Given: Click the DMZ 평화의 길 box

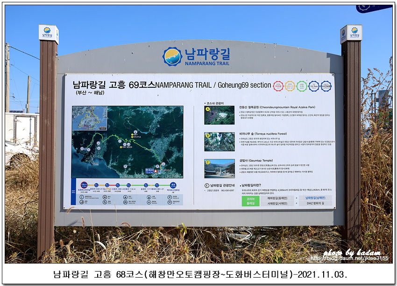Looking at the screenshot, I should [x=315, y=203].
